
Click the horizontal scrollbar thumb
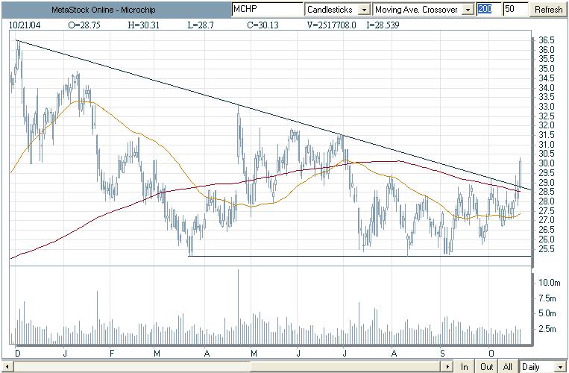347,367
